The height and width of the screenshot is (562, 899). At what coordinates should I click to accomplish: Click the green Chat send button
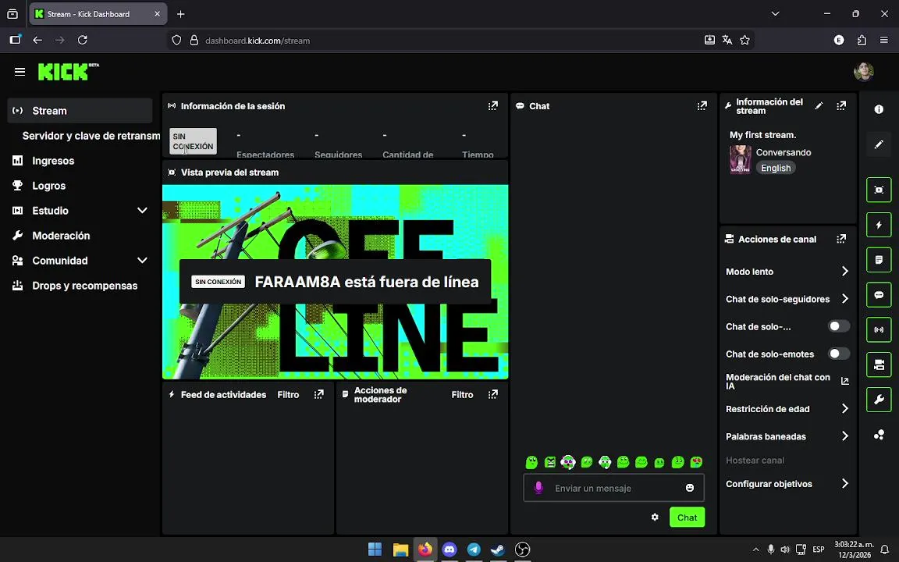[687, 518]
